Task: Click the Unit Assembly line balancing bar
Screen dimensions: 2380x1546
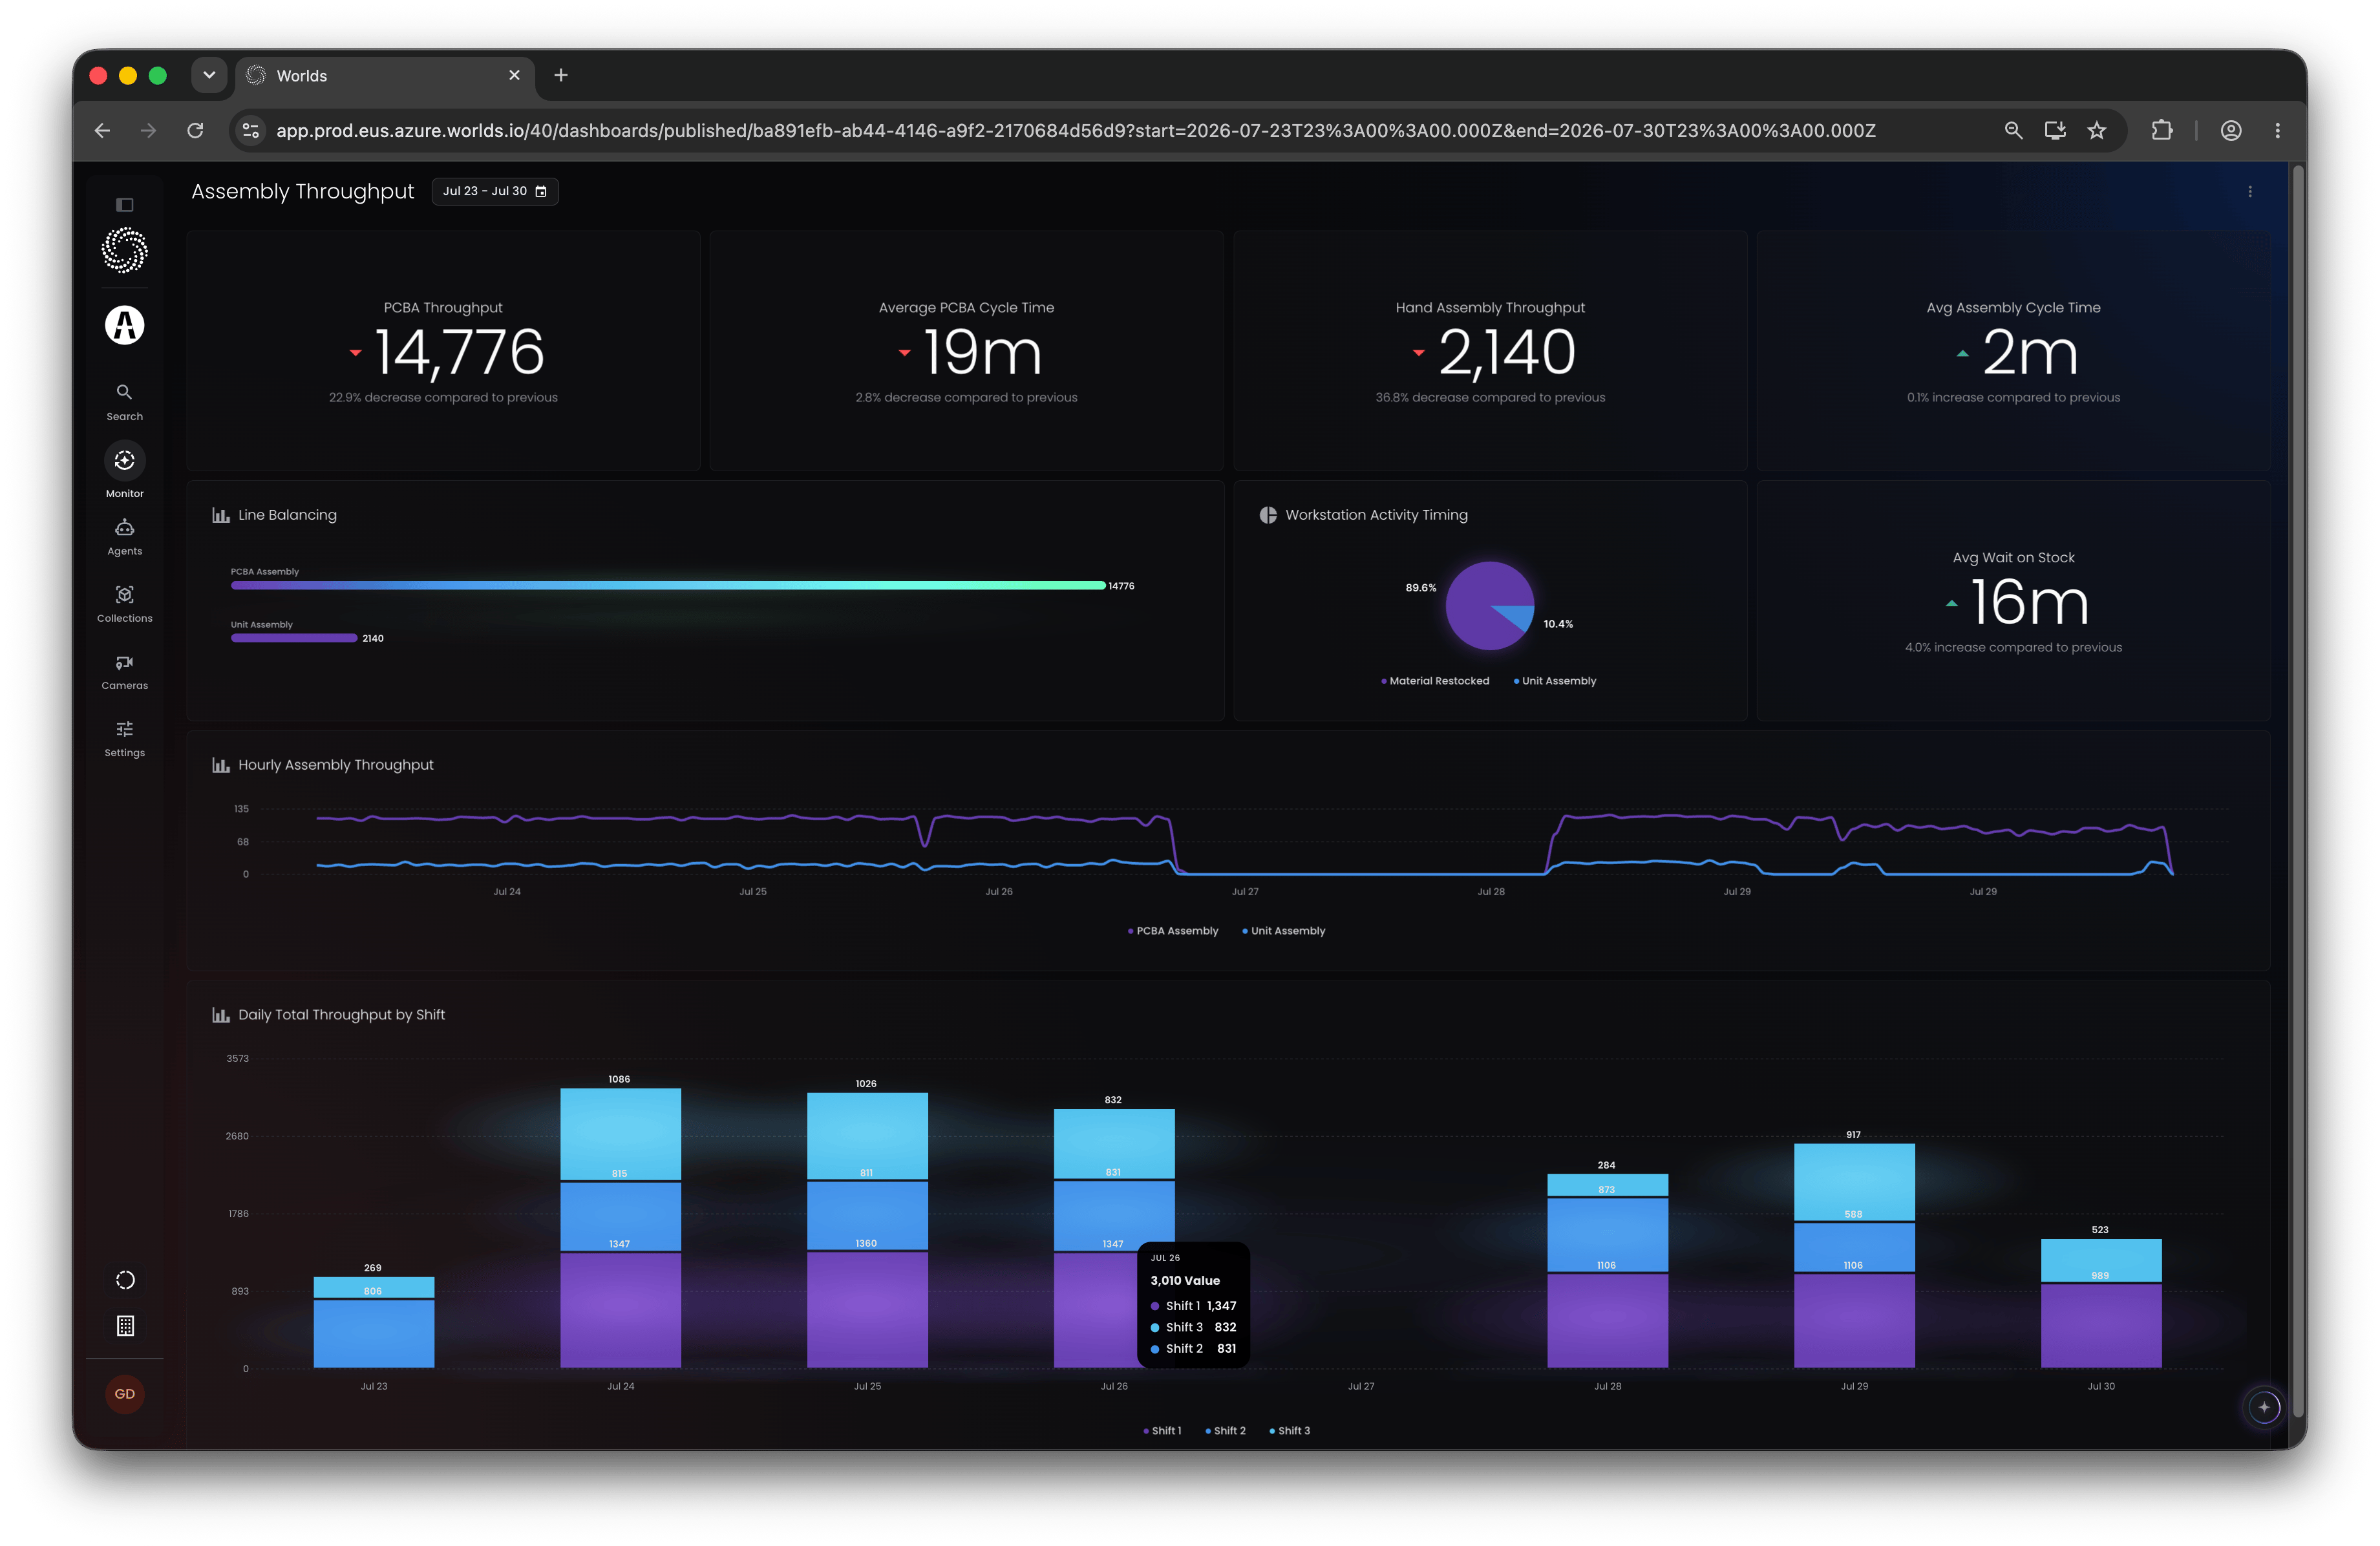Action: click(294, 638)
